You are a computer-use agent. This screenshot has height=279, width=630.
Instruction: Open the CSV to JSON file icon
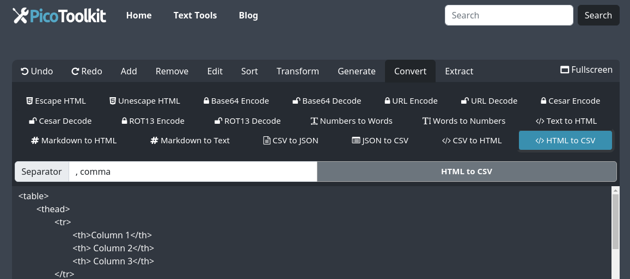[x=266, y=141]
